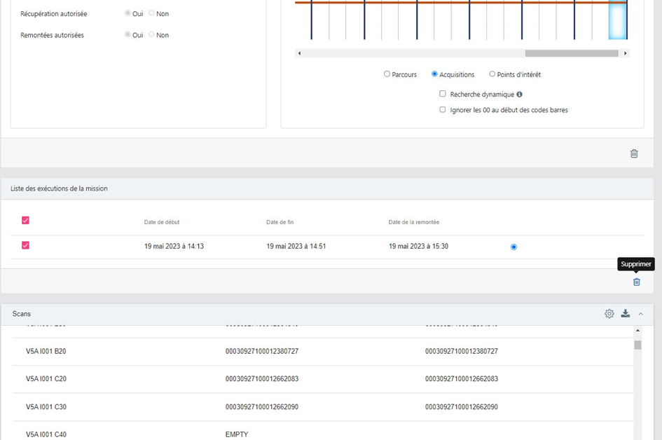Click the Date de début column header
The height and width of the screenshot is (440, 662).
[x=162, y=222]
